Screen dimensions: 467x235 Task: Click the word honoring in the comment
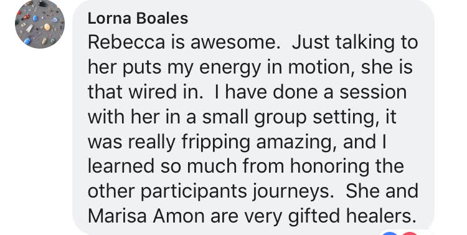pyautogui.click(x=329, y=167)
